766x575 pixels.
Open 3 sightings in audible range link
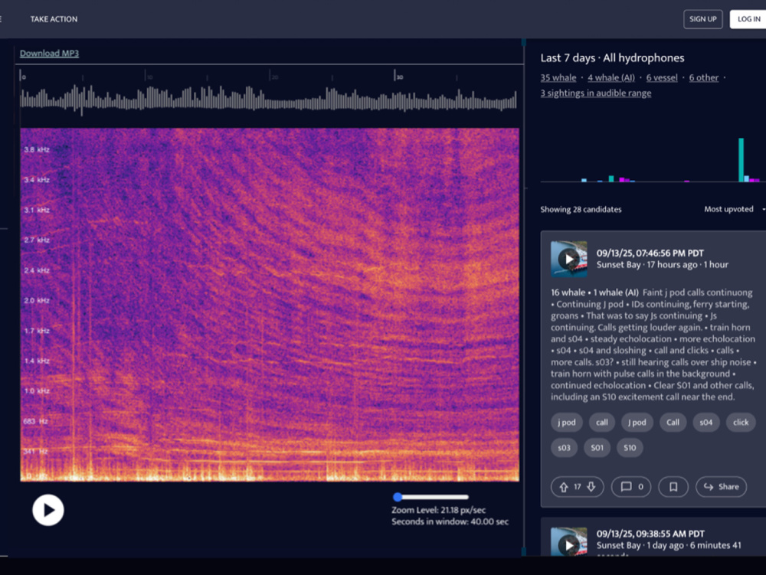coord(595,93)
